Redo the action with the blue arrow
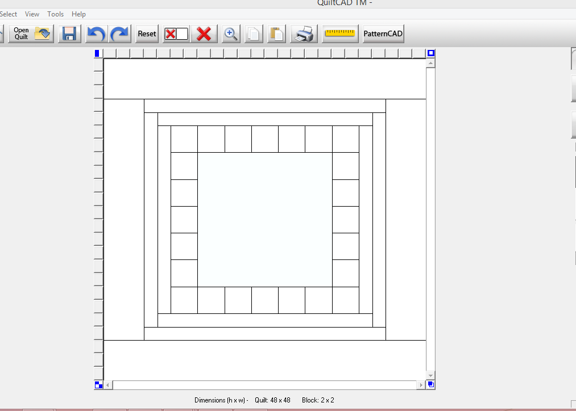The image size is (576, 411). click(120, 33)
